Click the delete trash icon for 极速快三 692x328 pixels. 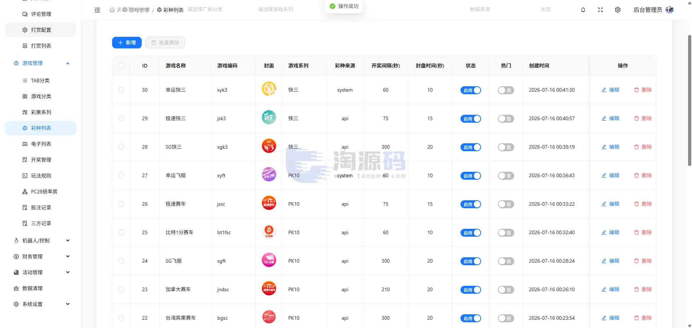click(x=636, y=118)
